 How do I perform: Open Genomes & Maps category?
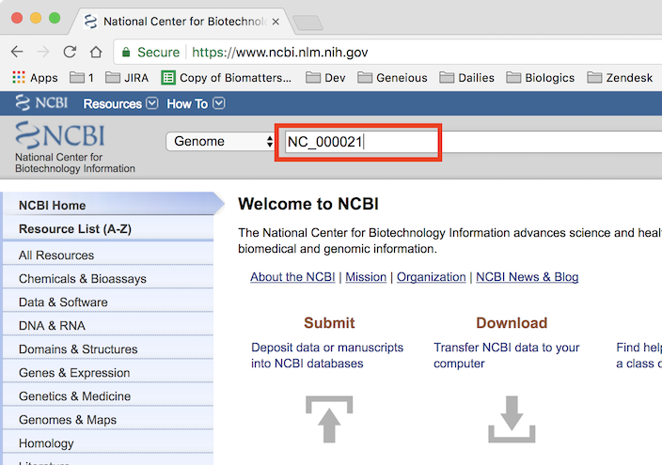pos(108,419)
